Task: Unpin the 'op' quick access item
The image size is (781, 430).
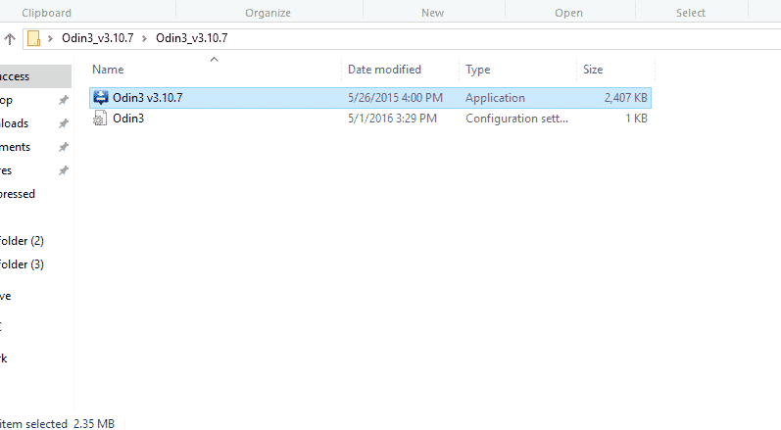Action: click(64, 100)
